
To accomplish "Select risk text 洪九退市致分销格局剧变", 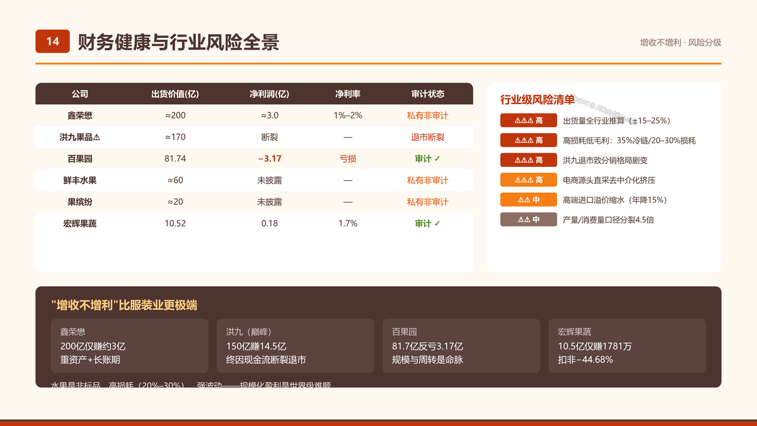I will (x=605, y=160).
